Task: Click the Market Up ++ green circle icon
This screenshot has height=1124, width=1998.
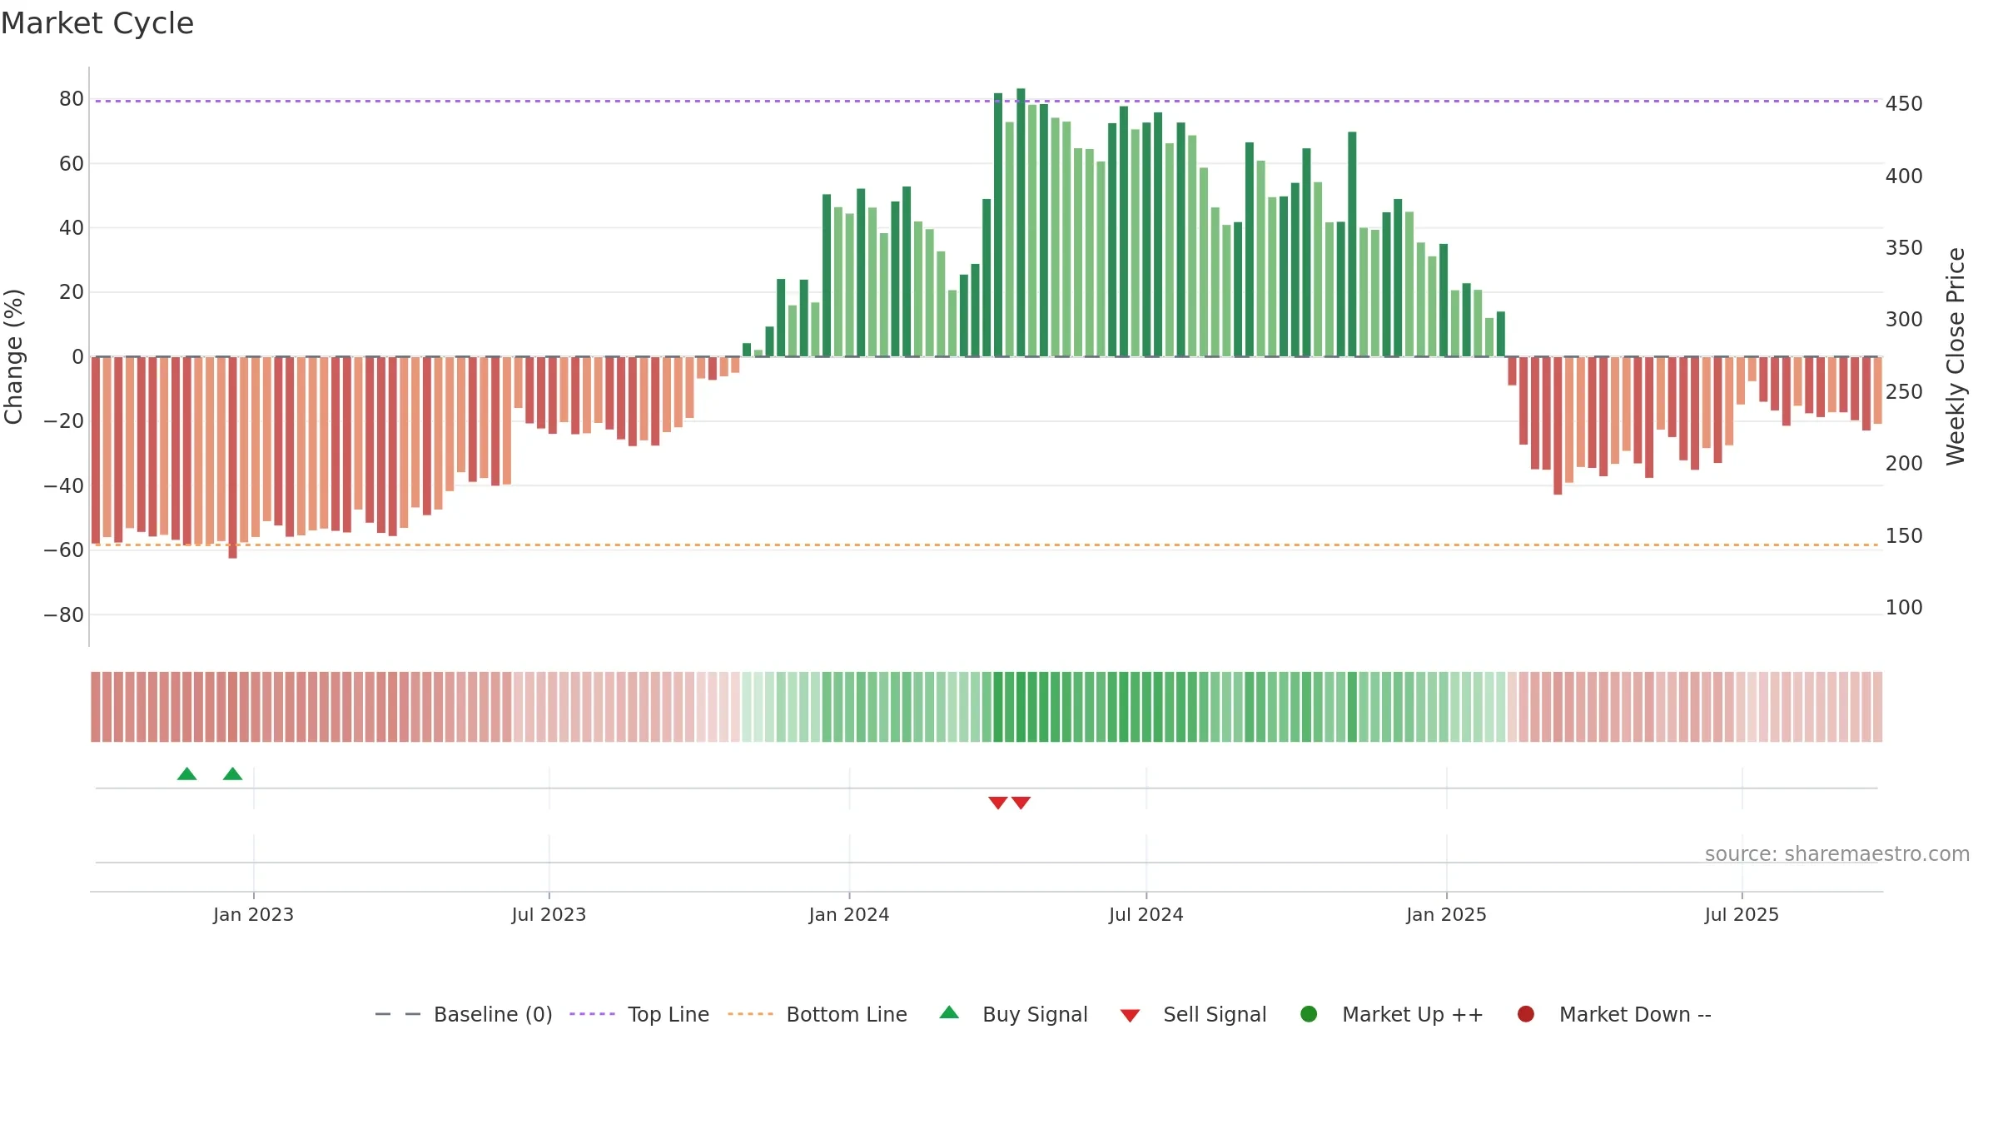Action: point(1309,1014)
